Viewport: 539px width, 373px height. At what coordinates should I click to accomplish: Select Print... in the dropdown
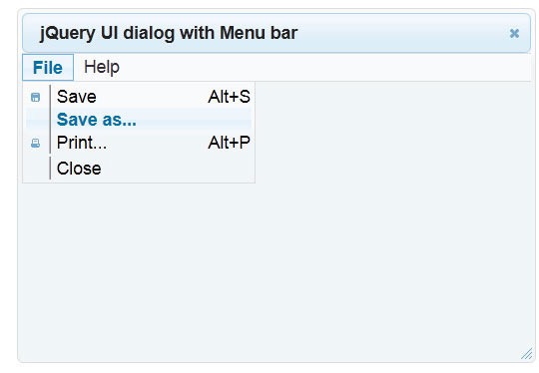139,143
